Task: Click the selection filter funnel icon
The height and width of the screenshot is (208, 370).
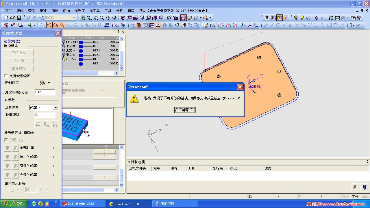Action: click(x=123, y=25)
